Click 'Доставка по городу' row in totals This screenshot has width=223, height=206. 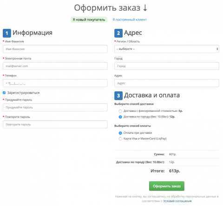[x=167, y=162]
